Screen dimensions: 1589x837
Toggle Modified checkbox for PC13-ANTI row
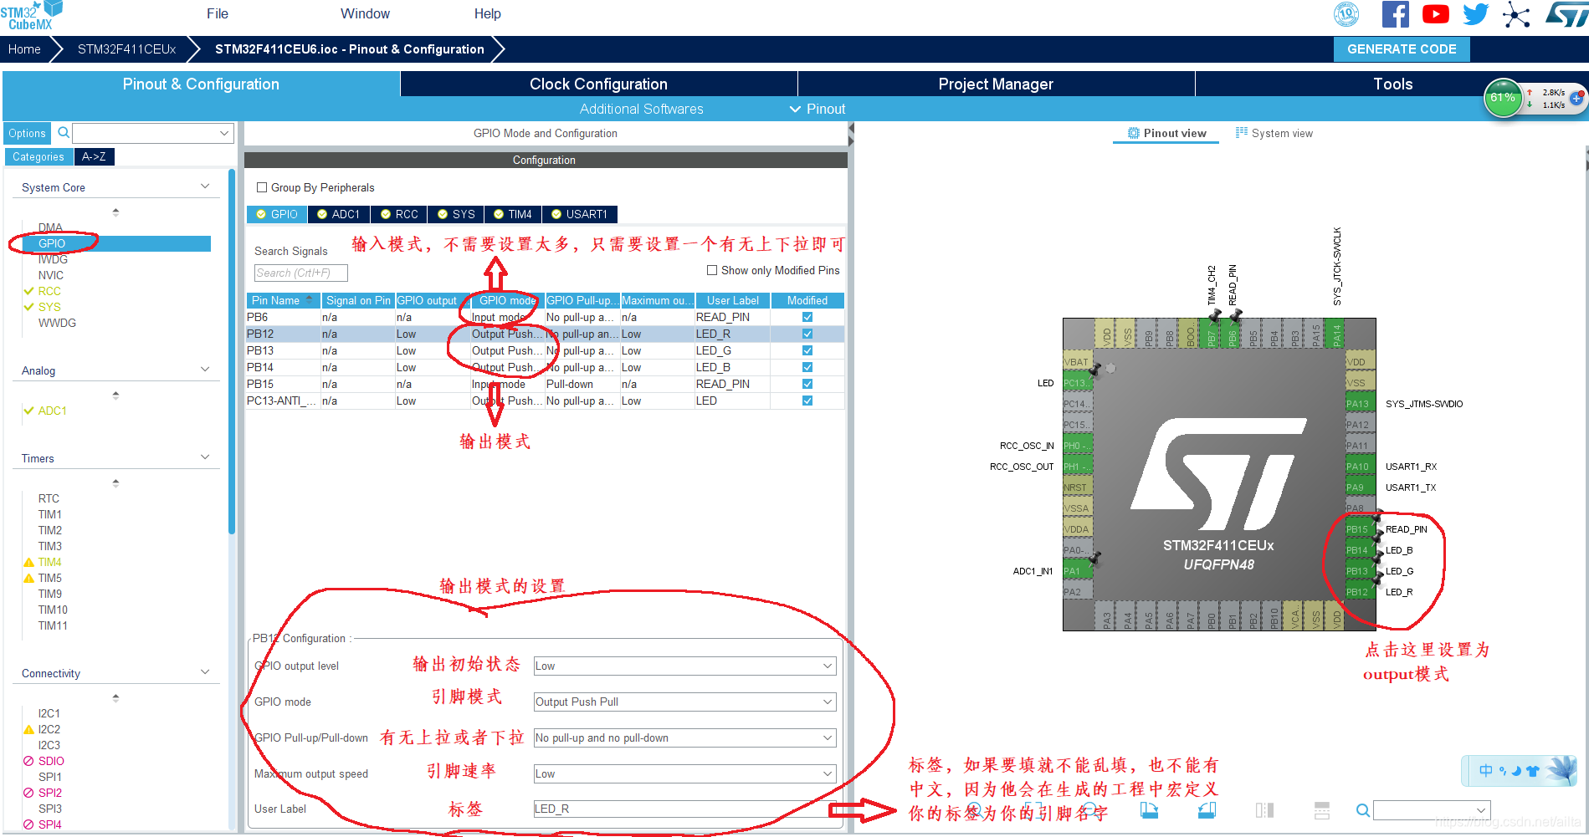[x=807, y=401]
